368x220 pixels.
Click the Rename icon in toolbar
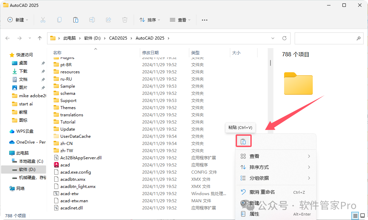(92, 20)
